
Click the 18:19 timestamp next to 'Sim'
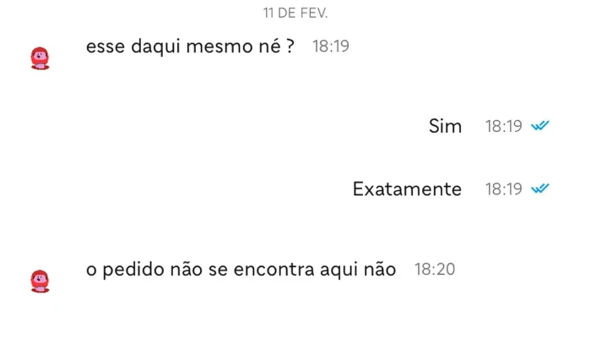click(x=503, y=127)
